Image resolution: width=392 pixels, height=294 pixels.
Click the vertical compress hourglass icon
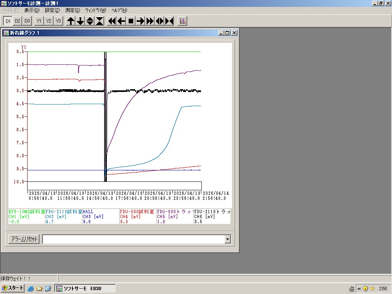(x=100, y=21)
